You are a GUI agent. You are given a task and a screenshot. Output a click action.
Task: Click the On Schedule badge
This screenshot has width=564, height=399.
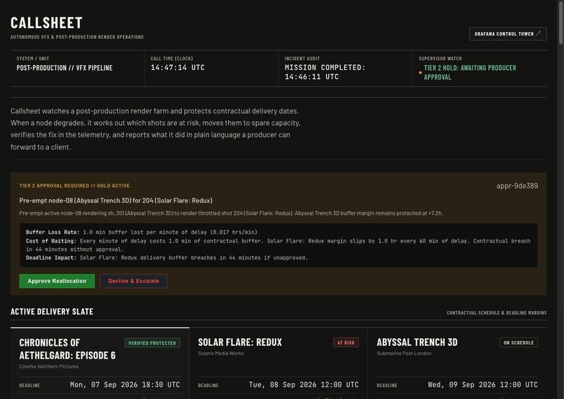pos(519,342)
